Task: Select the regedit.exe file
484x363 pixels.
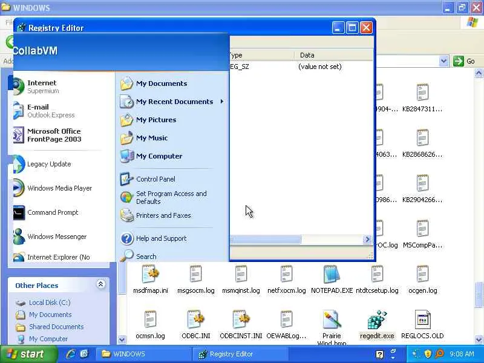Action: click(377, 324)
